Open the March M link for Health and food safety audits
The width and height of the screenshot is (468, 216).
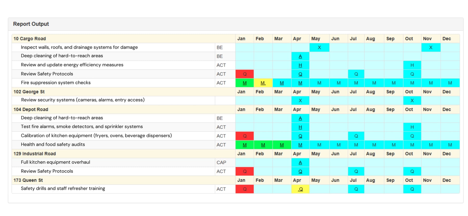pos(282,145)
